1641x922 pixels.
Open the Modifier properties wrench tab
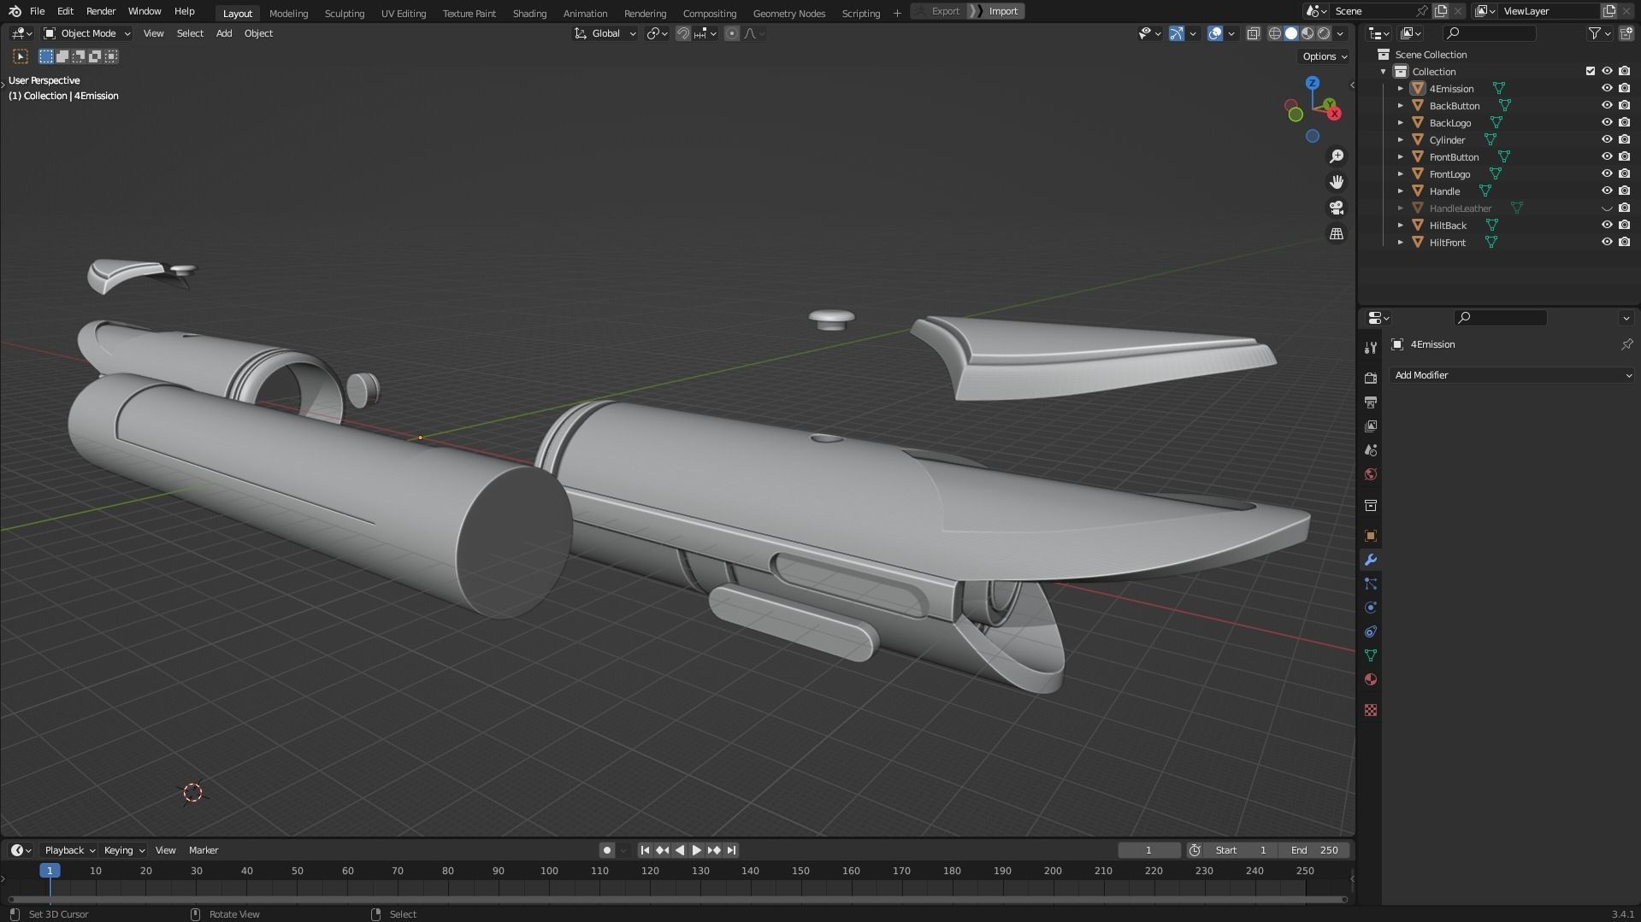1371,560
